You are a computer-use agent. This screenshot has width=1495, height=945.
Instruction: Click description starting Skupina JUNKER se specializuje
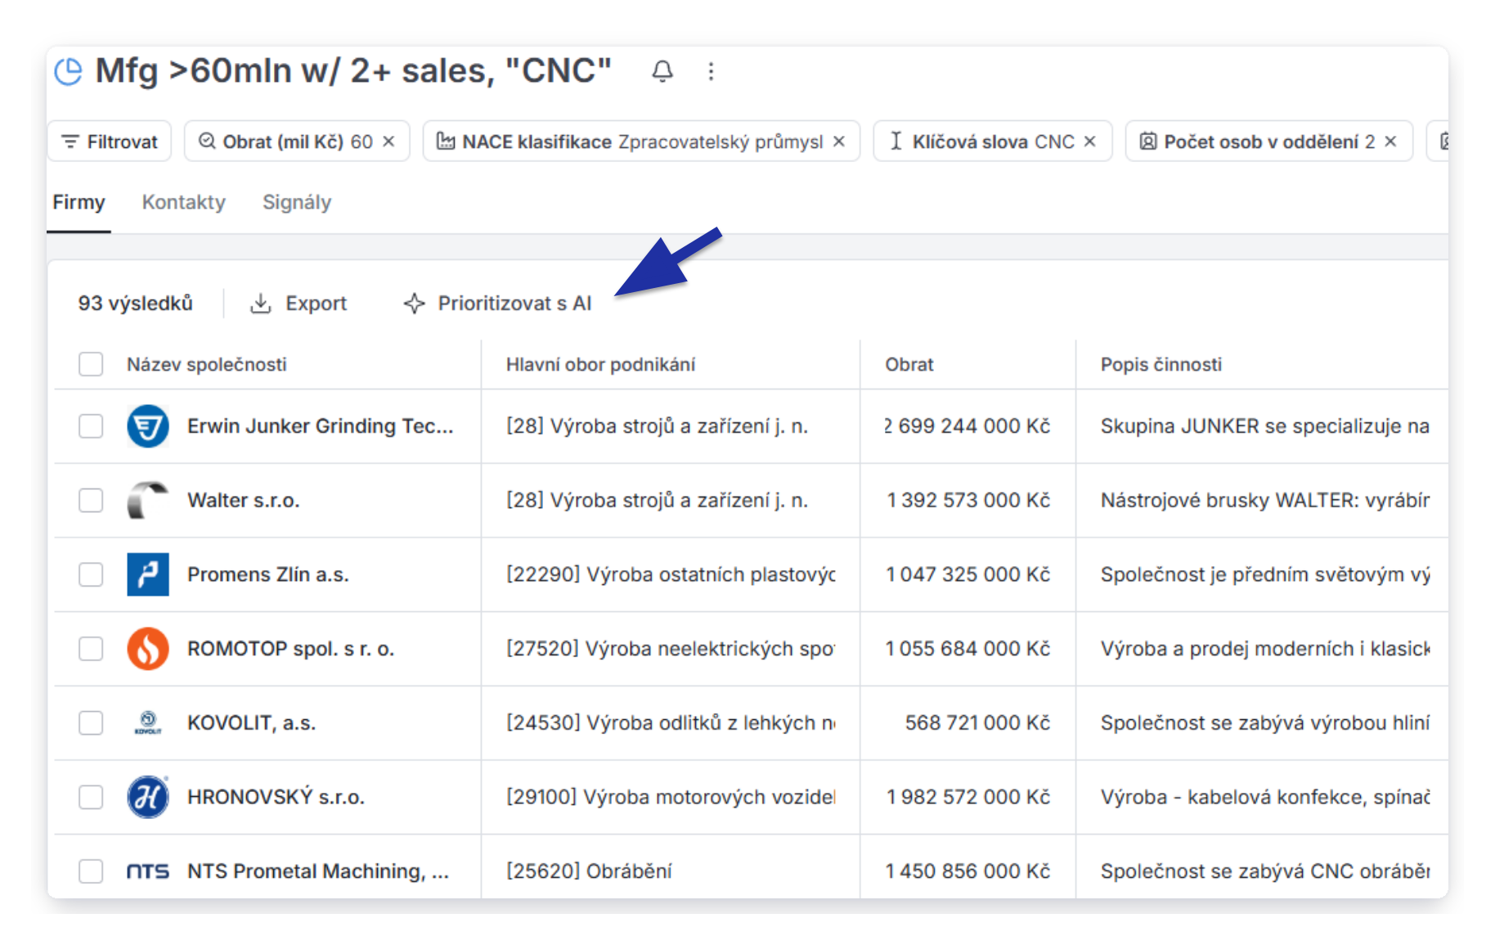coord(1265,426)
